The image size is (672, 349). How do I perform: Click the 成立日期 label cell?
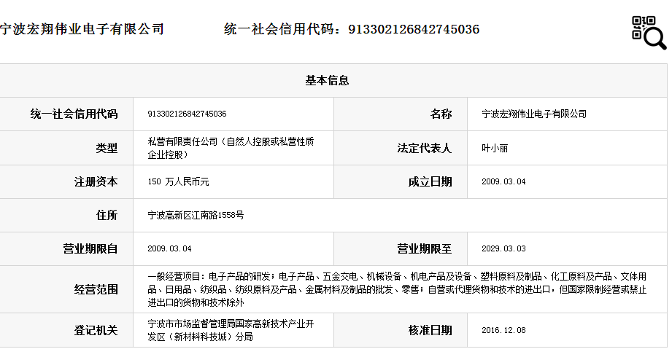click(430, 181)
